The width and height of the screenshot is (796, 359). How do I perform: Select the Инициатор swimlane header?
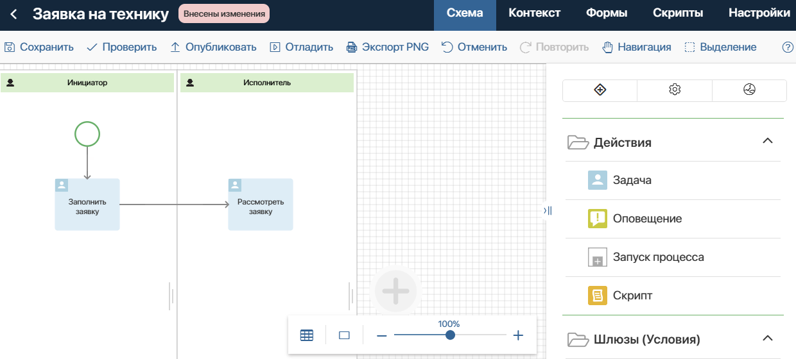click(x=87, y=83)
